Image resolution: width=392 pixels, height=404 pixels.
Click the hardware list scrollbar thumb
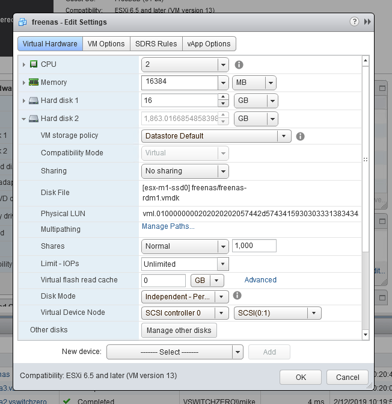click(366, 159)
